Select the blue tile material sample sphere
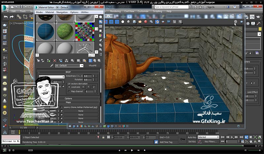264x154 pixels. pos(46,31)
